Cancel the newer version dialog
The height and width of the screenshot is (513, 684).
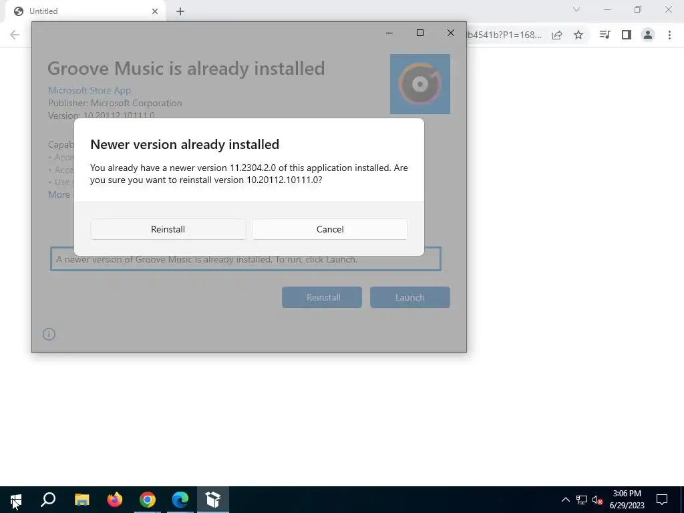click(x=330, y=229)
